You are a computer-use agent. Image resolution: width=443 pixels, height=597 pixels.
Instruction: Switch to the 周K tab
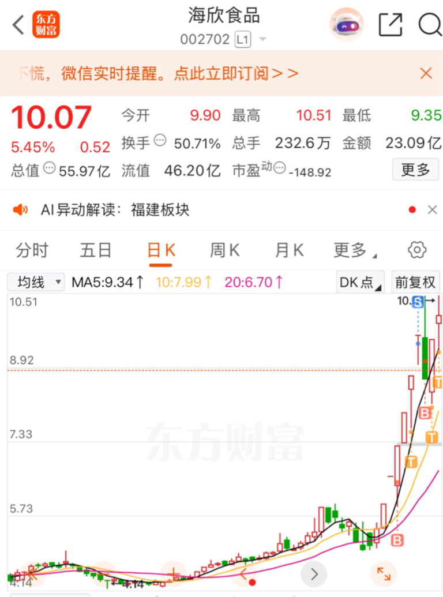(225, 250)
